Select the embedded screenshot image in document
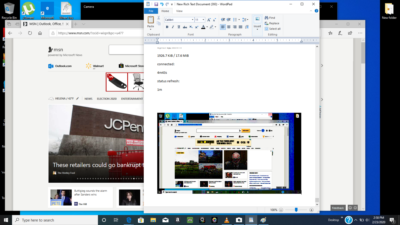400x225 pixels. pos(229,153)
